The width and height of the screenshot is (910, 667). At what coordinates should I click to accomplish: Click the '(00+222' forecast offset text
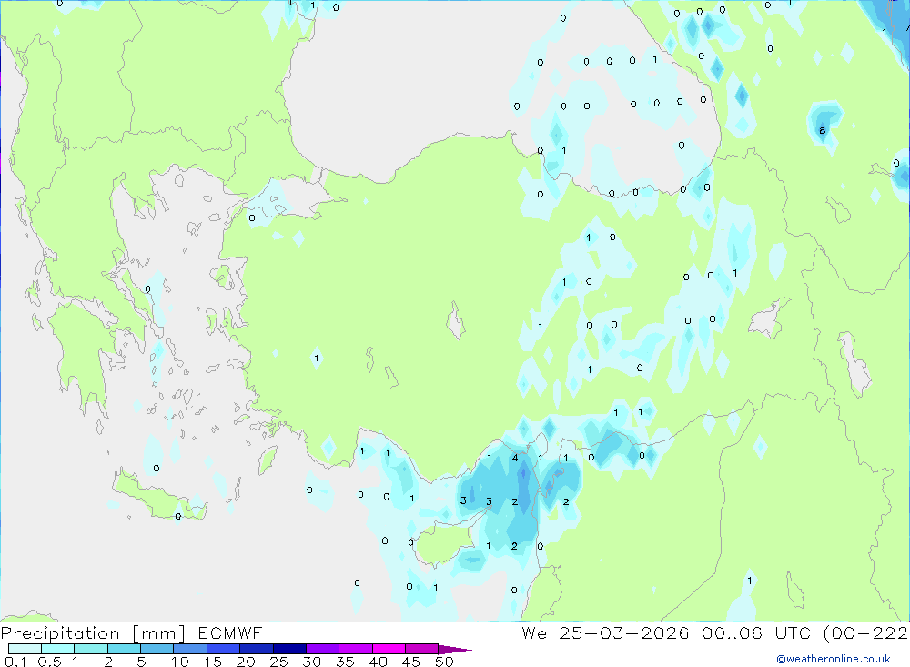[866, 632]
